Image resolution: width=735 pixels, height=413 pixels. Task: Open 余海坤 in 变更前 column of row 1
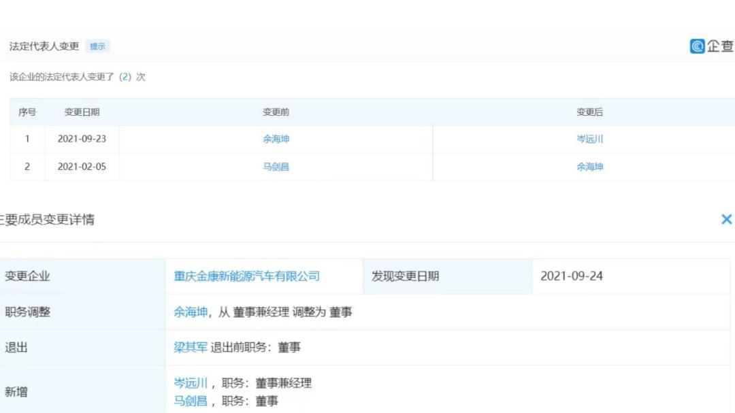(276, 139)
